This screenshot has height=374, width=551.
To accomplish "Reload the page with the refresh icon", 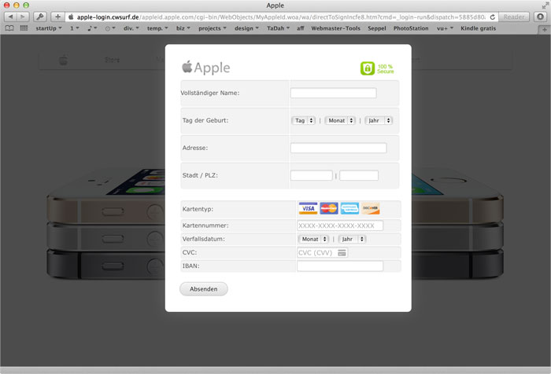I will (492, 16).
